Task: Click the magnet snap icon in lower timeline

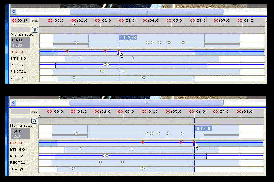Action: 34,120
